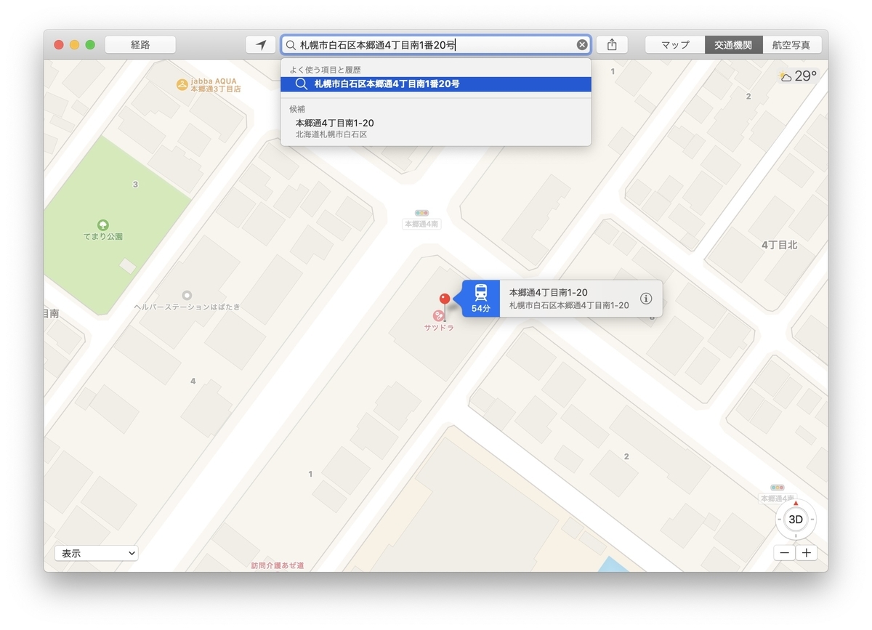This screenshot has height=630, width=872.
Task: Click inside the address search field
Action: (436, 45)
